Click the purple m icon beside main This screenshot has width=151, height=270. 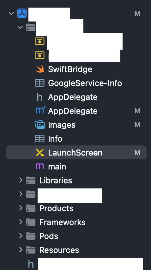click(x=40, y=167)
